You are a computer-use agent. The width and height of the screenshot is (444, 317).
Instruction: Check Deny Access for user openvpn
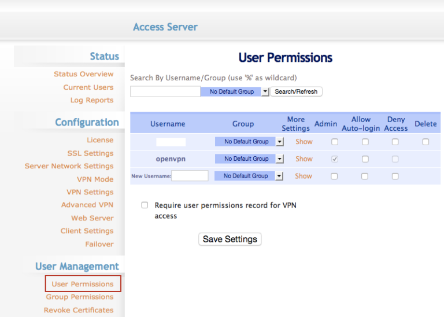click(395, 159)
